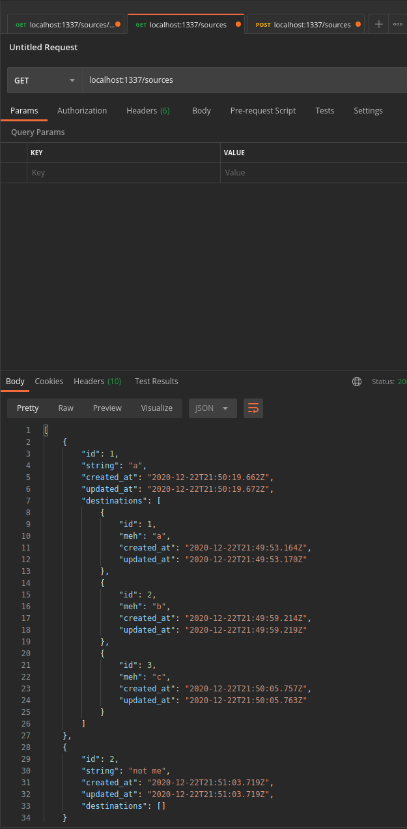Screen dimensions: 407x829
Task: Open the tab actions menu via the ••• icon
Action: pos(397,24)
